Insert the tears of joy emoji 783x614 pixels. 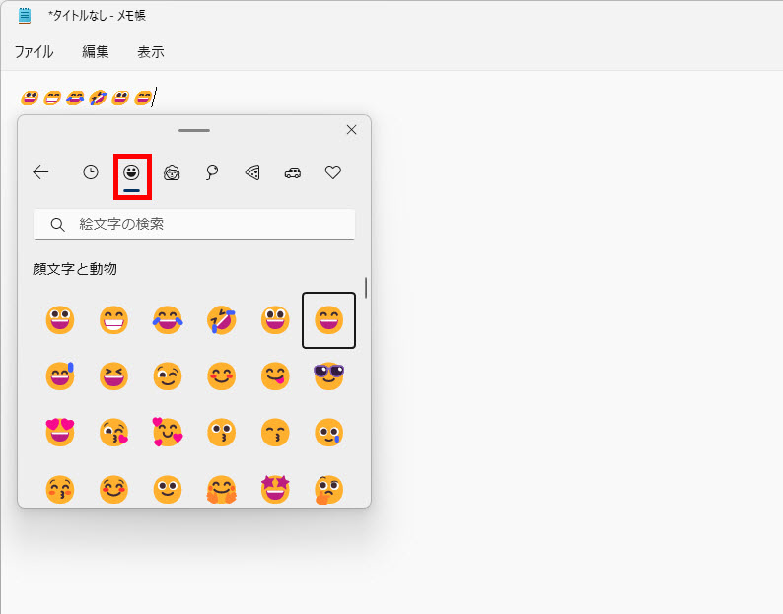168,319
